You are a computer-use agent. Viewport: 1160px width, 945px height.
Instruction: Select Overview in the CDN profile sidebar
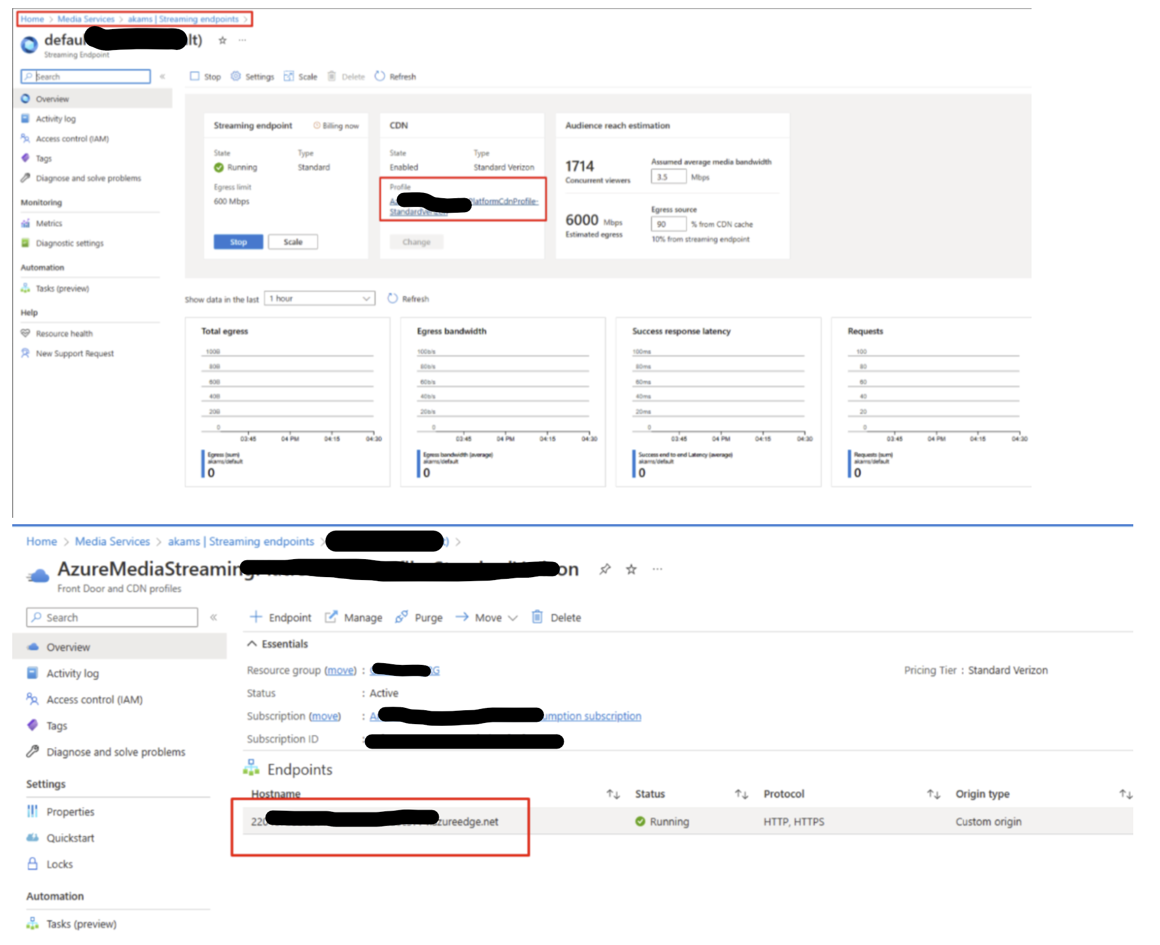click(x=119, y=647)
